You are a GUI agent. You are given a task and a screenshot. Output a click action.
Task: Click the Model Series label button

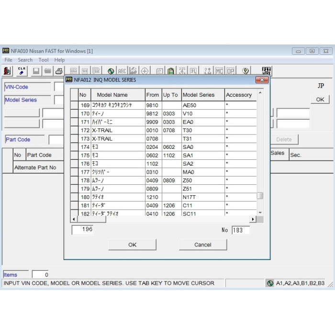point(28,100)
